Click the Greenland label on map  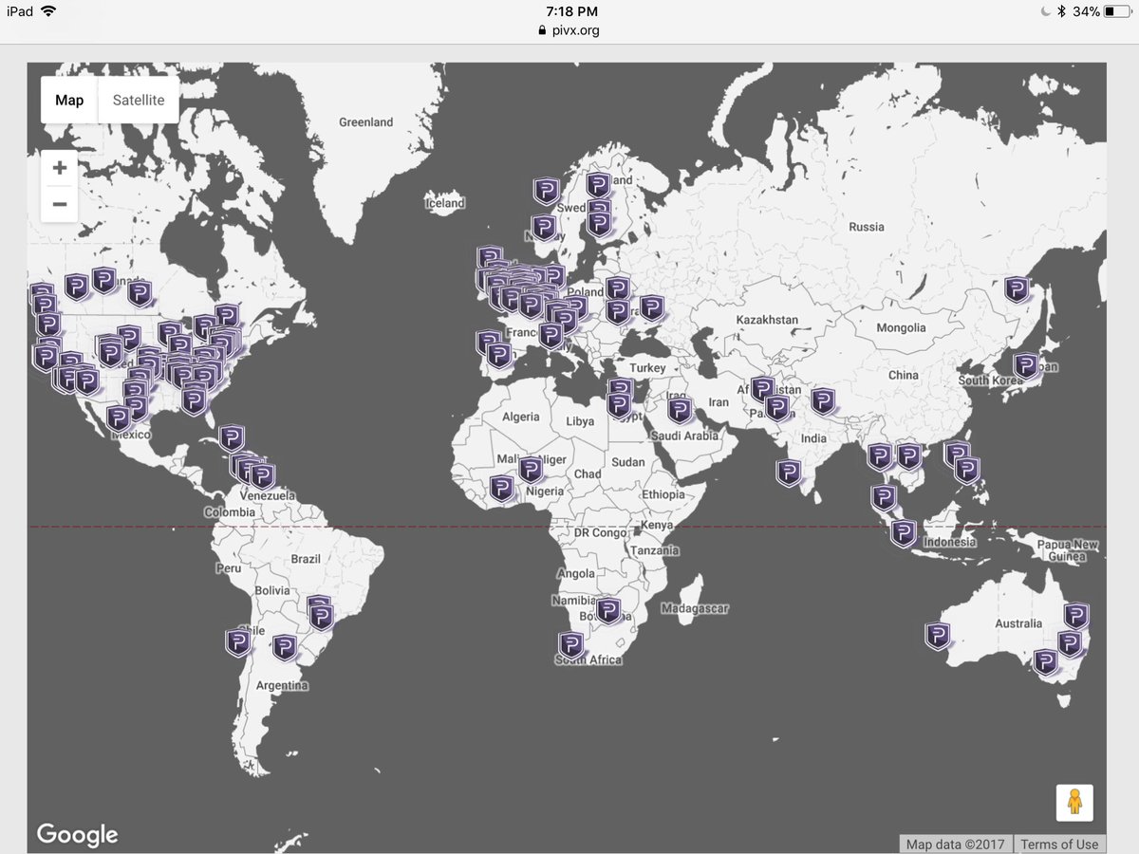[x=365, y=122]
